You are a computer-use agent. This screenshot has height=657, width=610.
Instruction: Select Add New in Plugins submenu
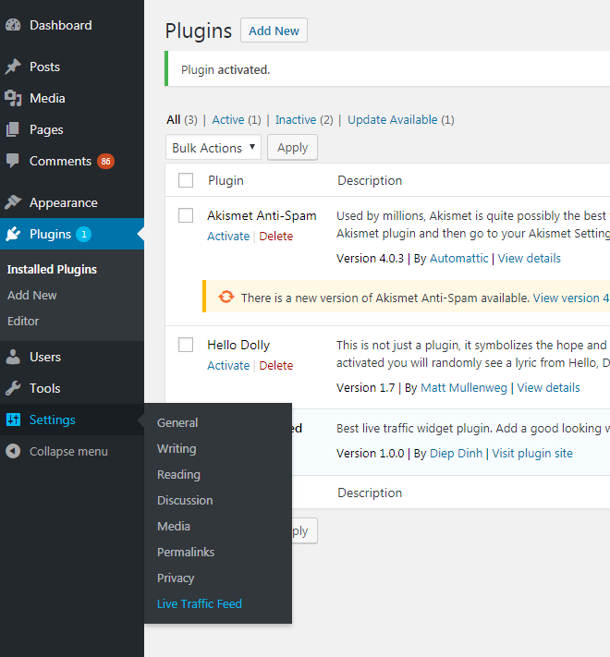pyautogui.click(x=31, y=295)
